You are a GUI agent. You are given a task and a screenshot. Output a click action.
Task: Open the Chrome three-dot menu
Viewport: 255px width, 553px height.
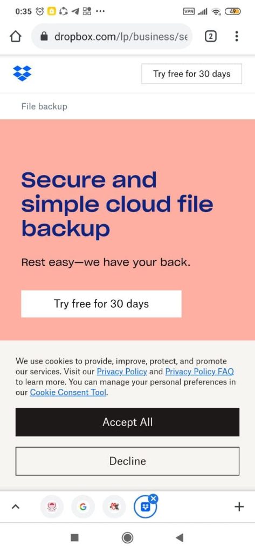click(x=236, y=36)
